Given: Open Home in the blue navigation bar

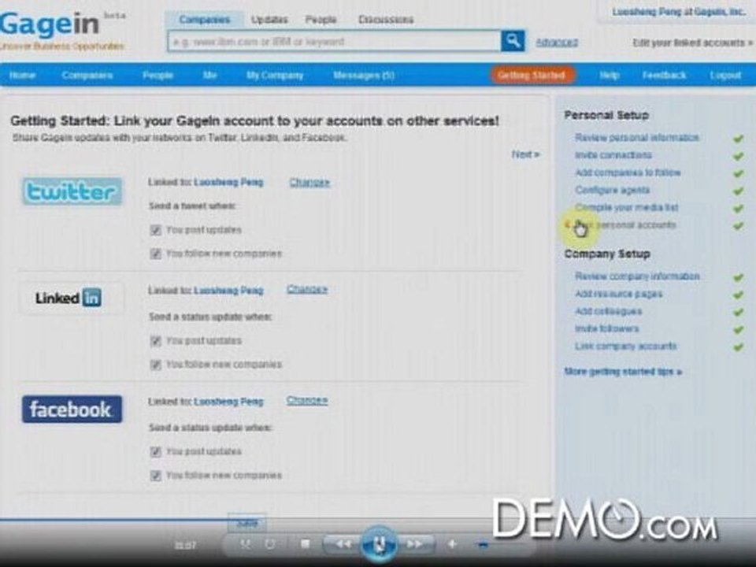Looking at the screenshot, I should [x=22, y=76].
